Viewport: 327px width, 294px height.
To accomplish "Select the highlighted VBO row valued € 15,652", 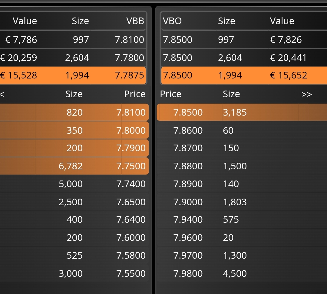I will tap(242, 75).
